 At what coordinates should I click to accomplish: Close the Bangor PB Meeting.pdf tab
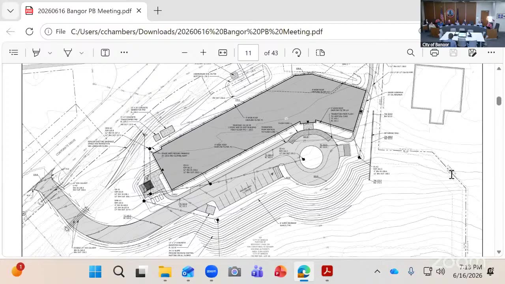(139, 11)
